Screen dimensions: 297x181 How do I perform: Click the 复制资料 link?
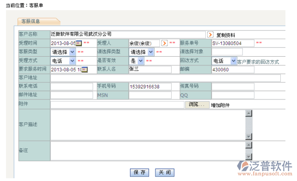click(226, 35)
